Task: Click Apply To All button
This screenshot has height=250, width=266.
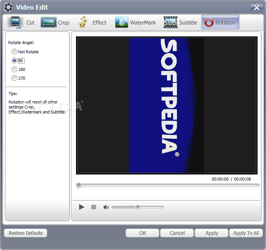Action: 246,233
